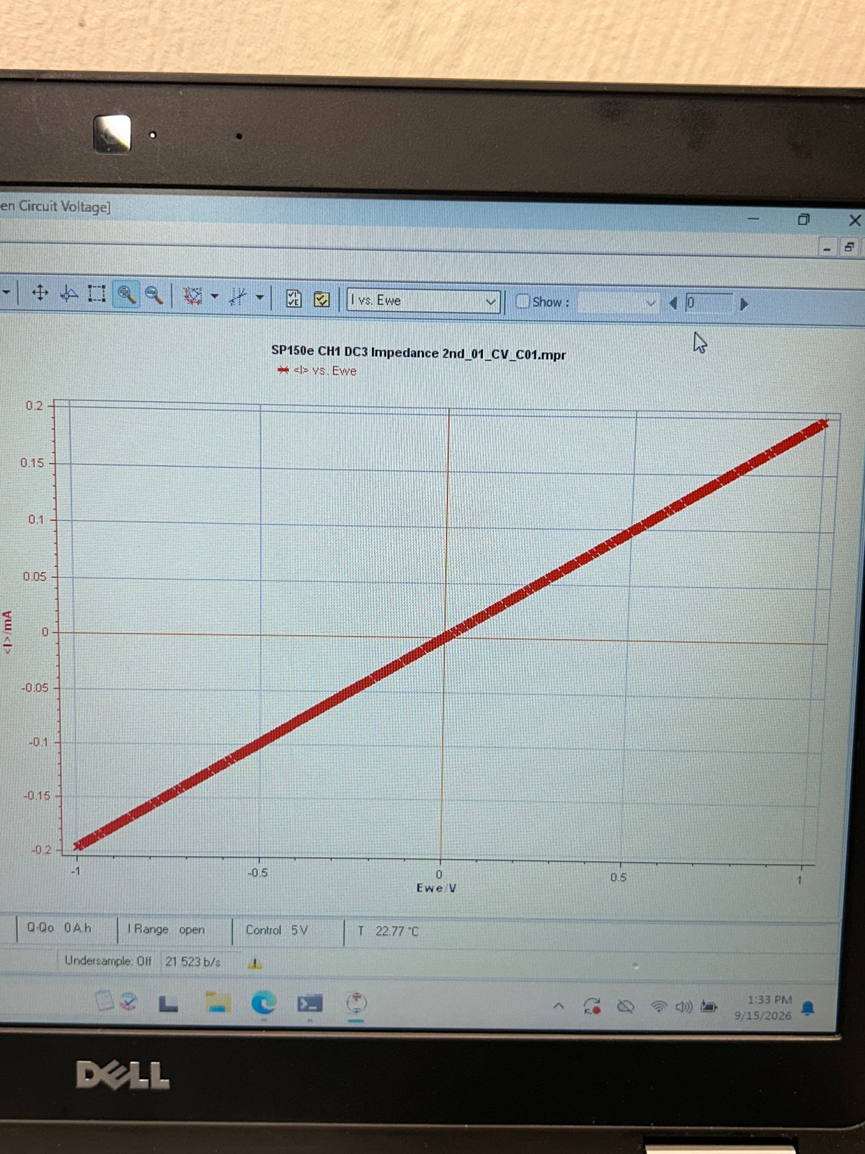Select the rectangle selection tool
Viewport: 865px width, 1154px height.
point(97,294)
